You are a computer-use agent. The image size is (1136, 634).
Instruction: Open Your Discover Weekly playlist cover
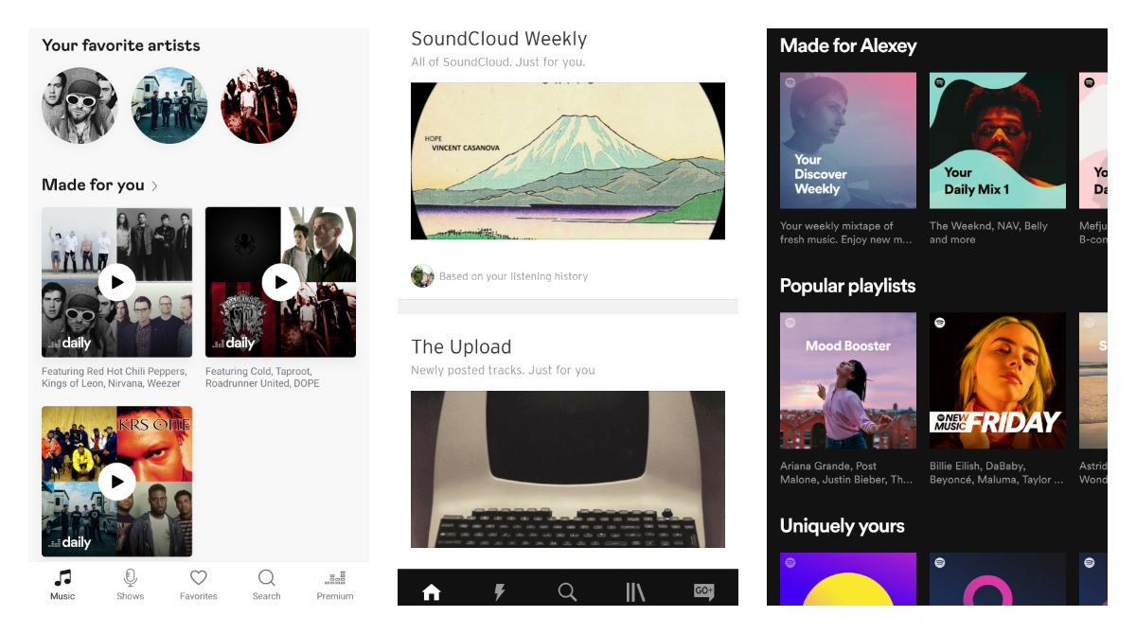click(848, 140)
